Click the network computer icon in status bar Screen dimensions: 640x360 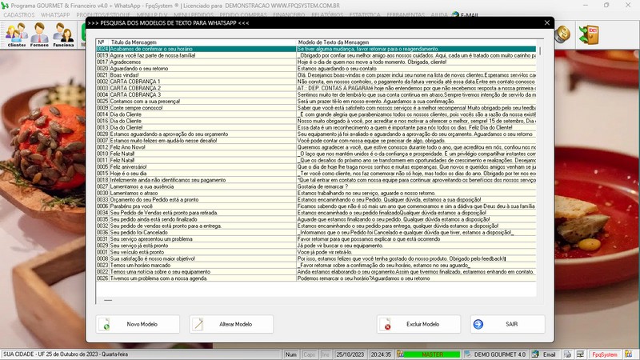pos(580,354)
